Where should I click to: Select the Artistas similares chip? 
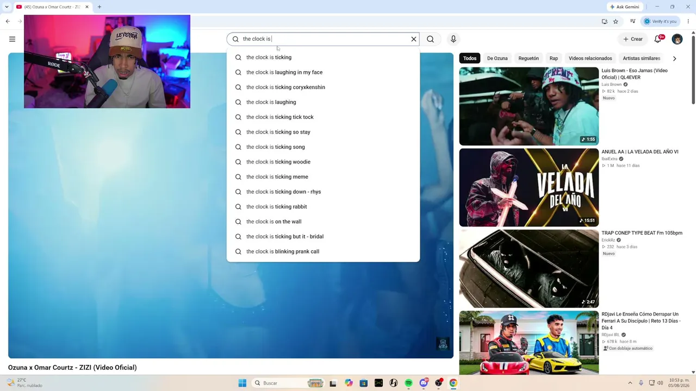point(642,58)
